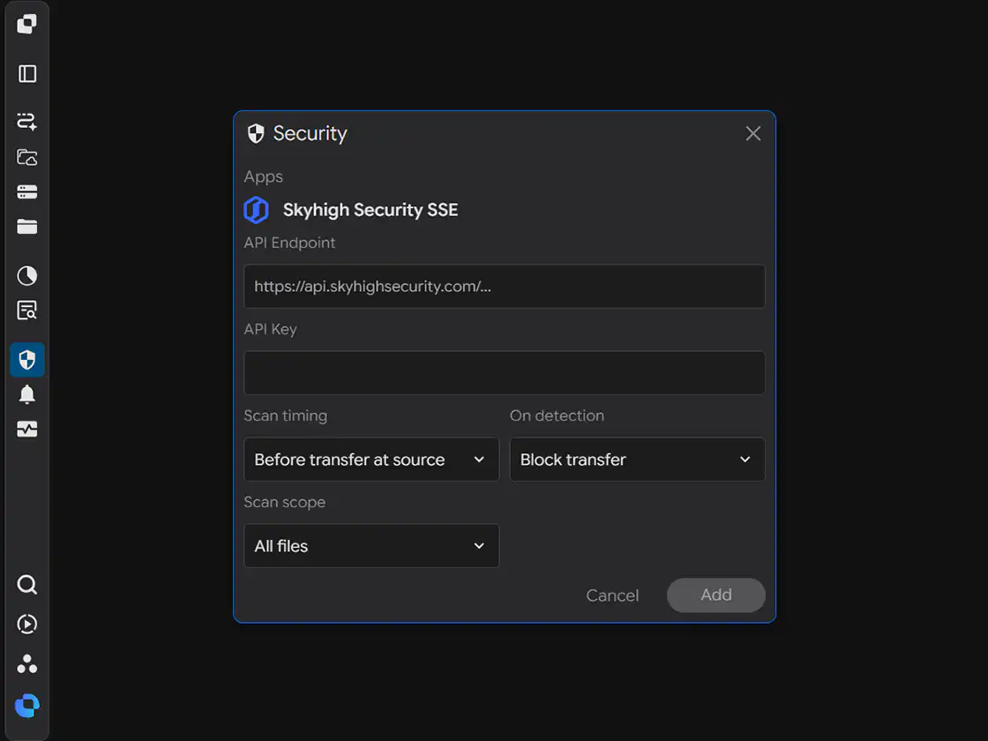Open the transfer routes add icon
The height and width of the screenshot is (741, 988).
coord(27,121)
